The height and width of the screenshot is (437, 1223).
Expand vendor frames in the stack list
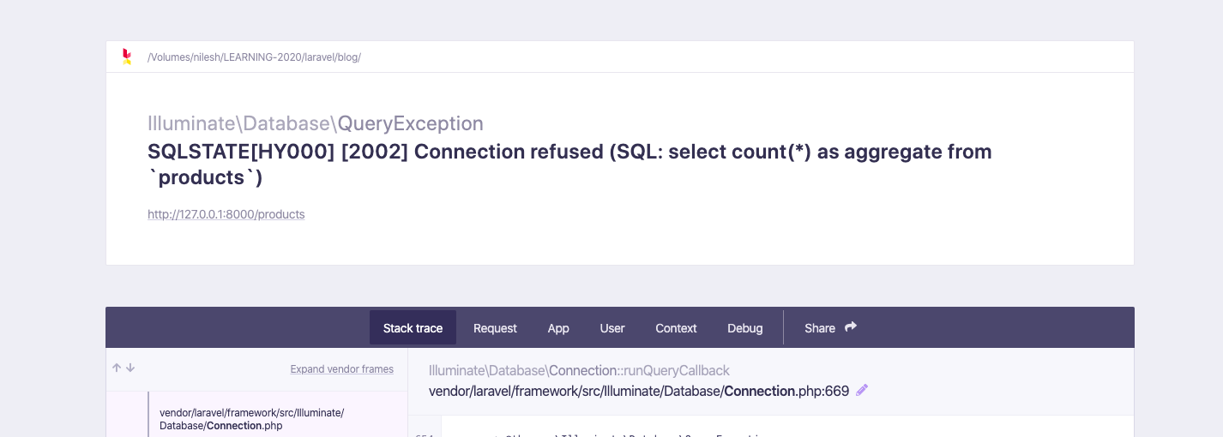tap(341, 369)
